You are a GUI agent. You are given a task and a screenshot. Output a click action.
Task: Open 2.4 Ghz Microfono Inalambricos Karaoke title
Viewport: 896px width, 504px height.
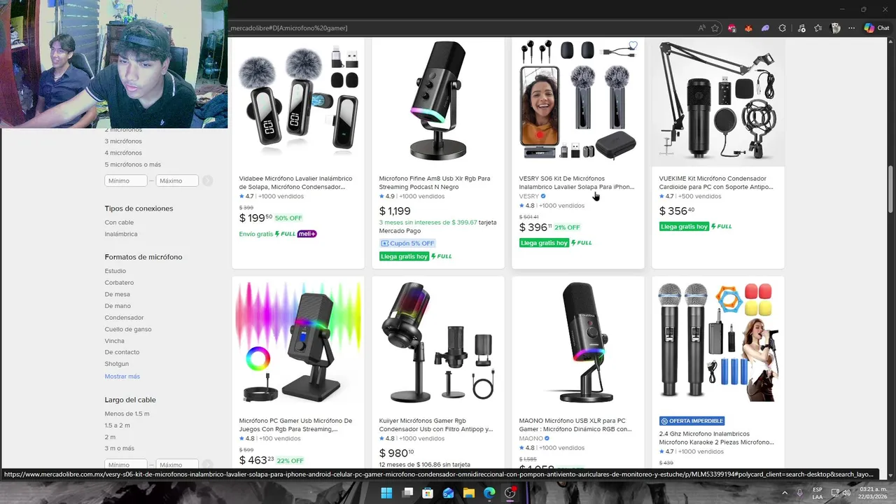tap(716, 438)
